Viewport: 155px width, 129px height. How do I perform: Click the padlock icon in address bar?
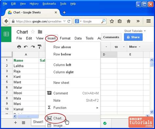pyautogui.click(x=13, y=21)
